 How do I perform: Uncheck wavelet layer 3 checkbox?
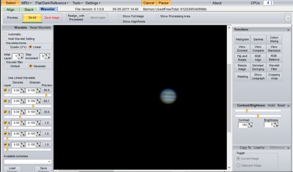pos(5,112)
